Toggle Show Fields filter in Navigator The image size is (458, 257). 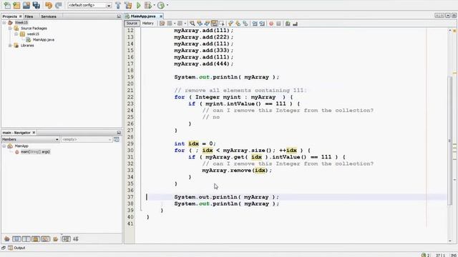pyautogui.click(x=16, y=239)
